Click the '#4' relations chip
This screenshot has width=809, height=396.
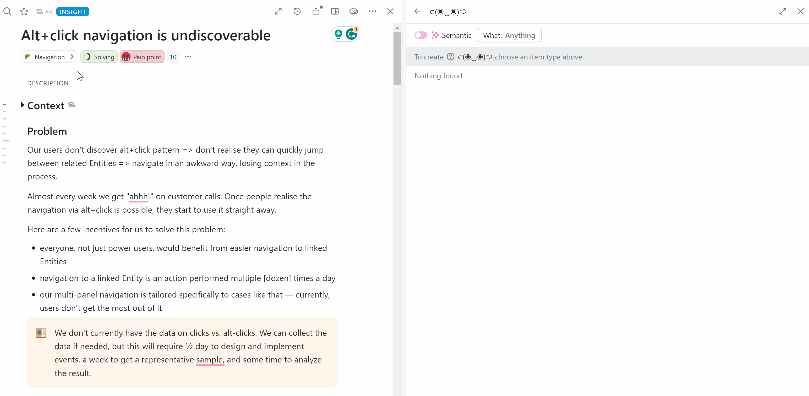pos(44,11)
